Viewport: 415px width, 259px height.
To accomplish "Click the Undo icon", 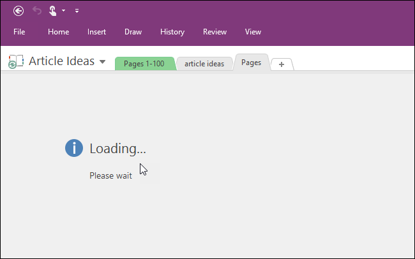I will [37, 11].
